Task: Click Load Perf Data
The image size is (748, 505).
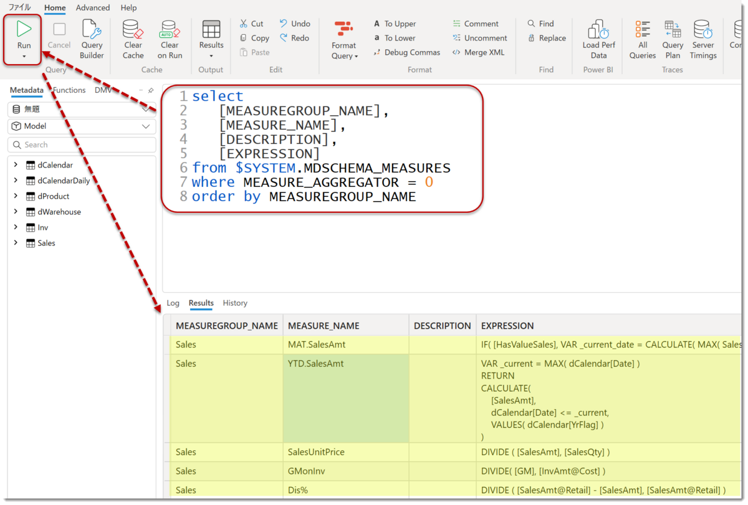Action: click(598, 39)
